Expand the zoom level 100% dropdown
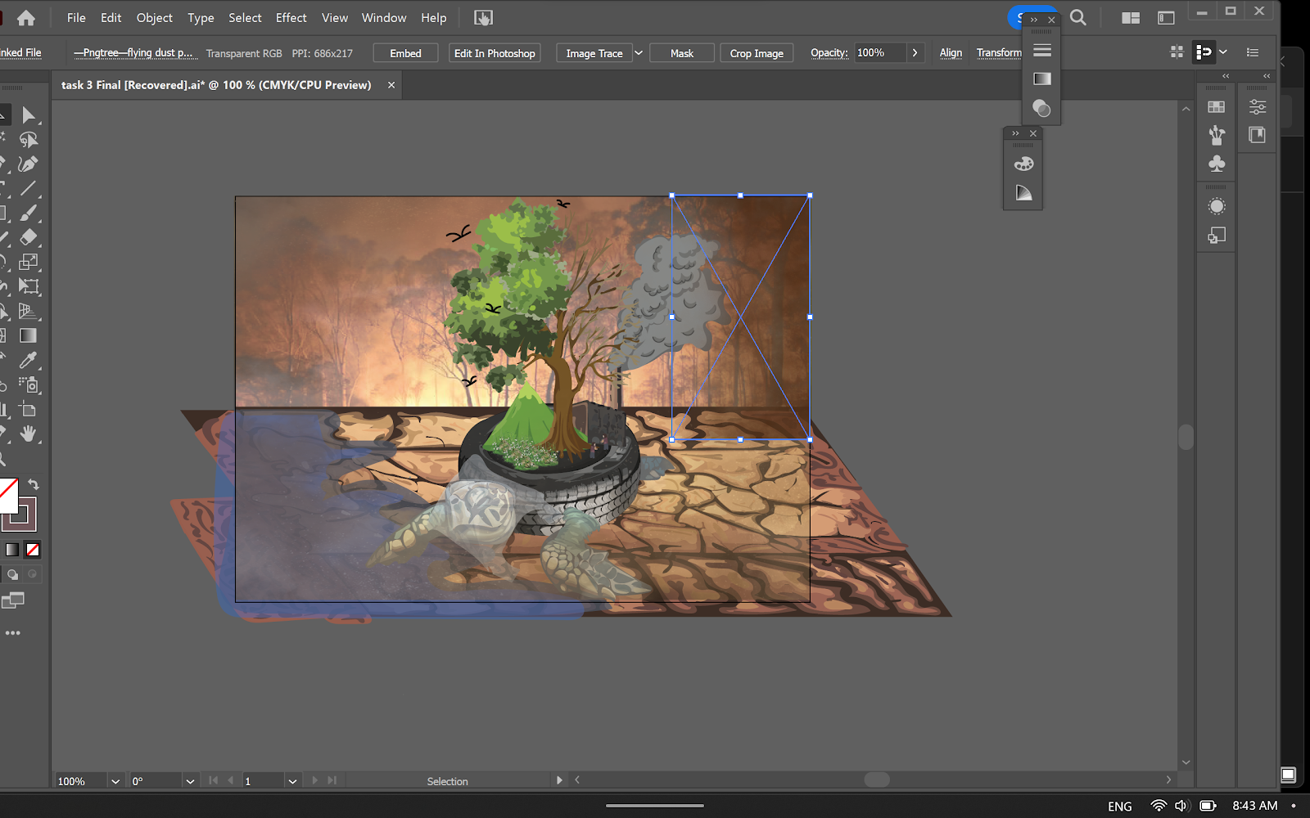This screenshot has height=818, width=1310. click(115, 781)
